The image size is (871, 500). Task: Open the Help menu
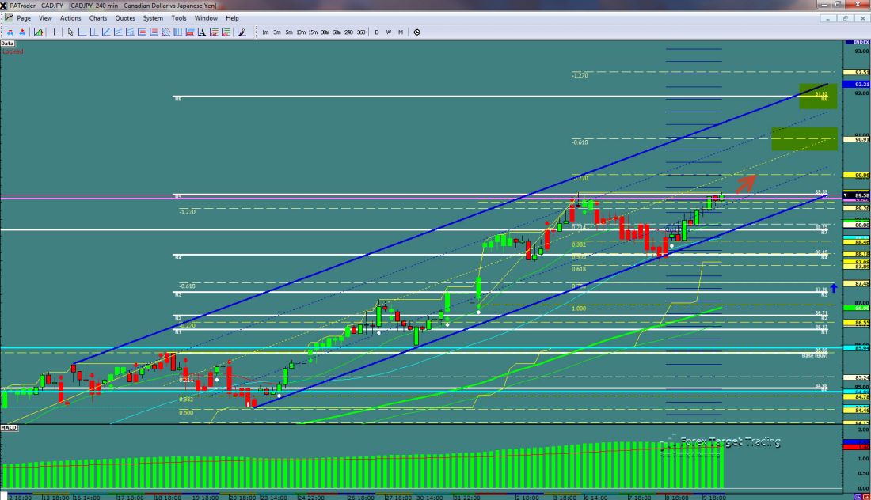coord(232,18)
